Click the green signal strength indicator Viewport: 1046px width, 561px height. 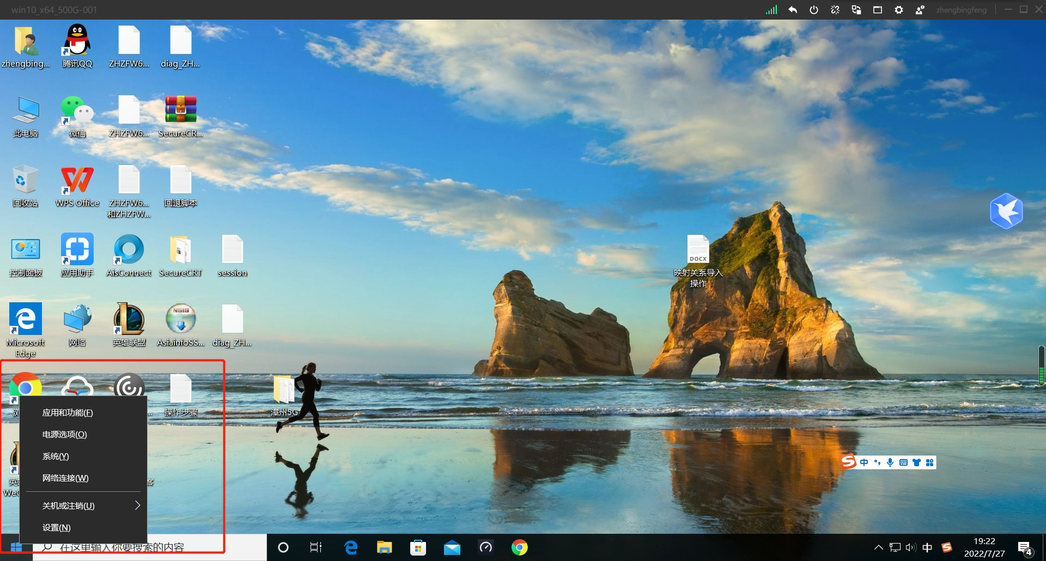coord(771,10)
